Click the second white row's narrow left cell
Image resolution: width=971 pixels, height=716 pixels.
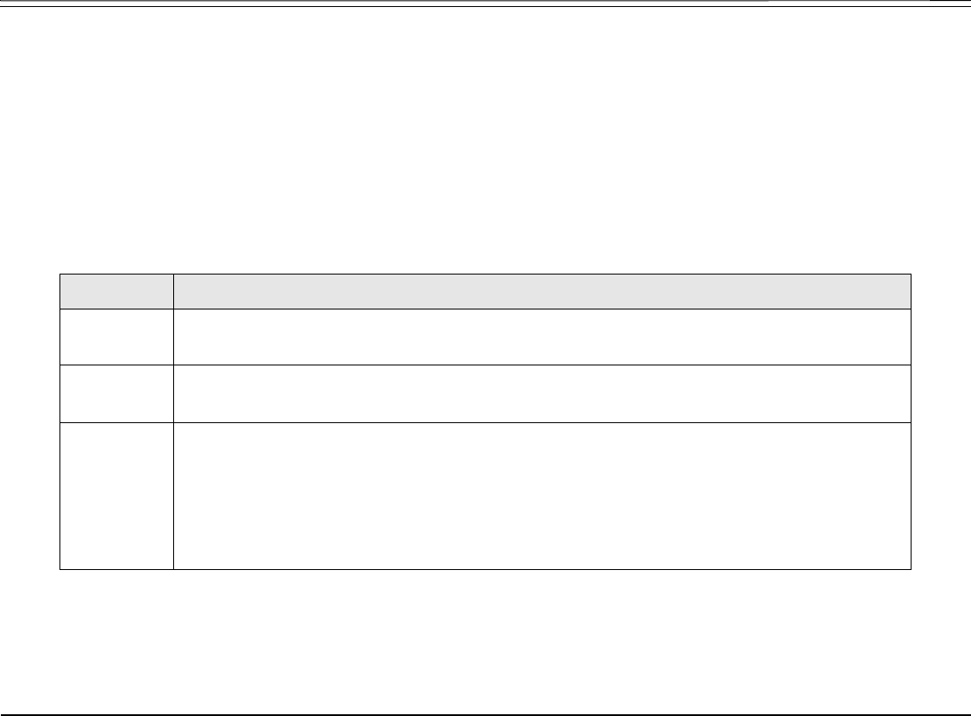coord(116,393)
